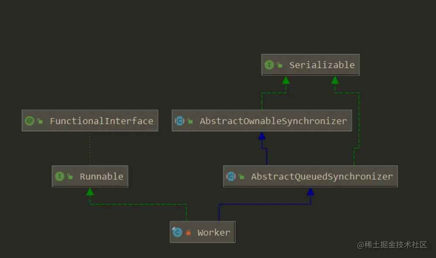Click the green lock icon beside FunctionalInterface
Screen dimensions: 436x258
coord(40,121)
